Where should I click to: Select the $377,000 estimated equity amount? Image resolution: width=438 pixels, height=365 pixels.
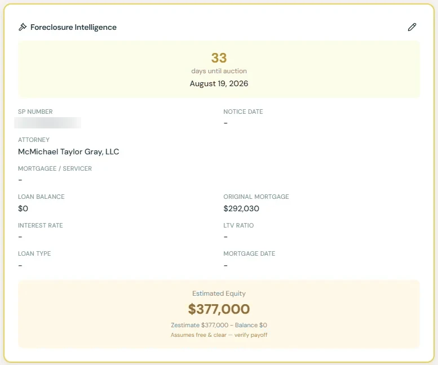(x=219, y=309)
